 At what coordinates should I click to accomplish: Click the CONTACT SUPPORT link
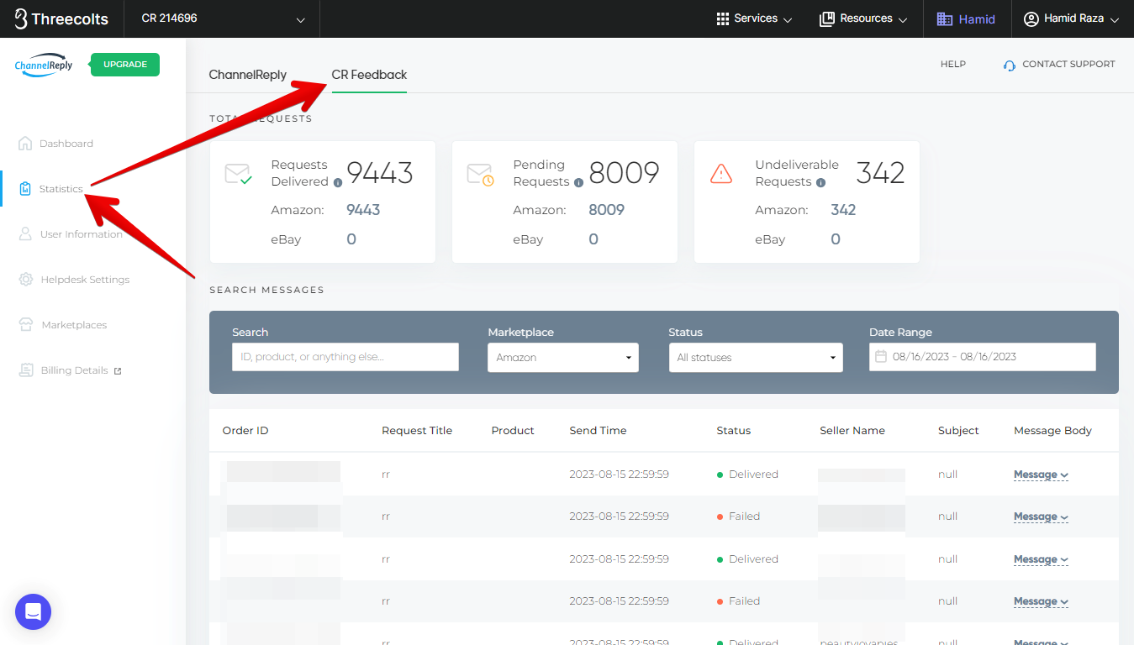coord(1068,64)
